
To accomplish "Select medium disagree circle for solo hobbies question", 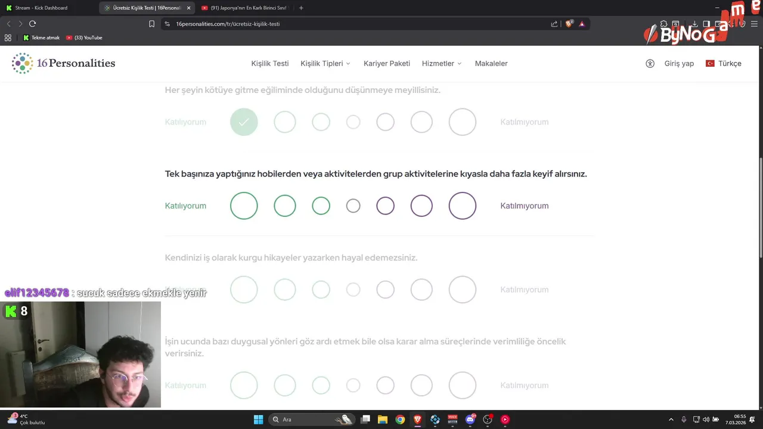I will coord(421,206).
